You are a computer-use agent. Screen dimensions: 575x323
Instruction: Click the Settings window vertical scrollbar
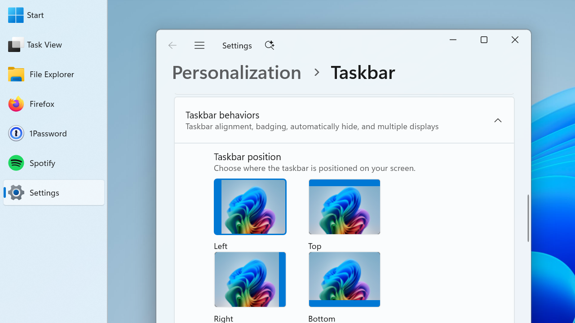tap(528, 218)
